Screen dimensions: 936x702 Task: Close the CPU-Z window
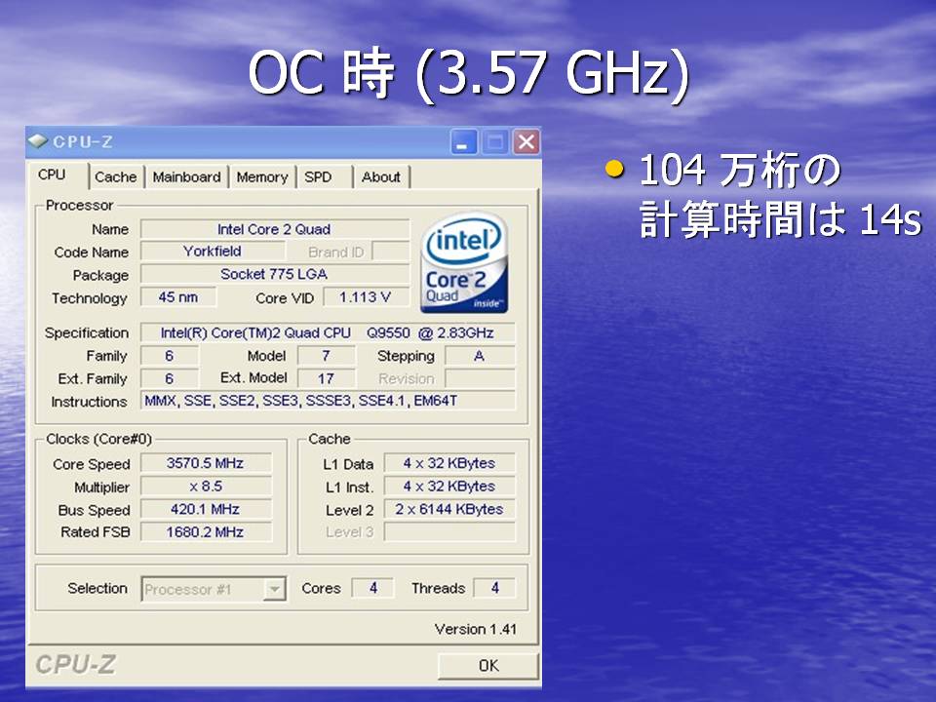[x=526, y=142]
